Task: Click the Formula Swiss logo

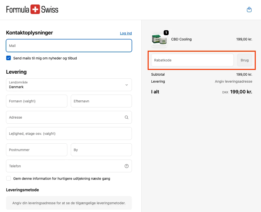Action: [x=32, y=10]
